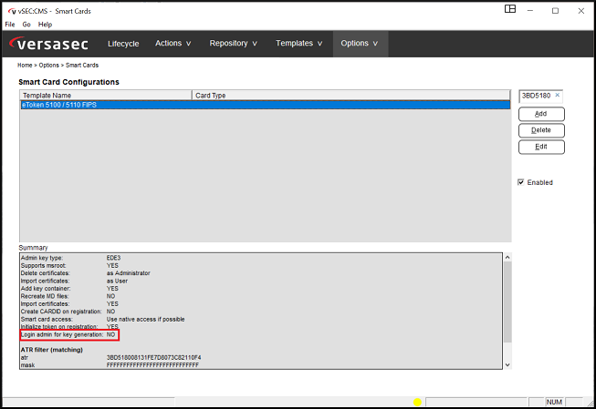Viewport: 596px width, 409px height.
Task: Click the Delete button
Action: coord(541,130)
